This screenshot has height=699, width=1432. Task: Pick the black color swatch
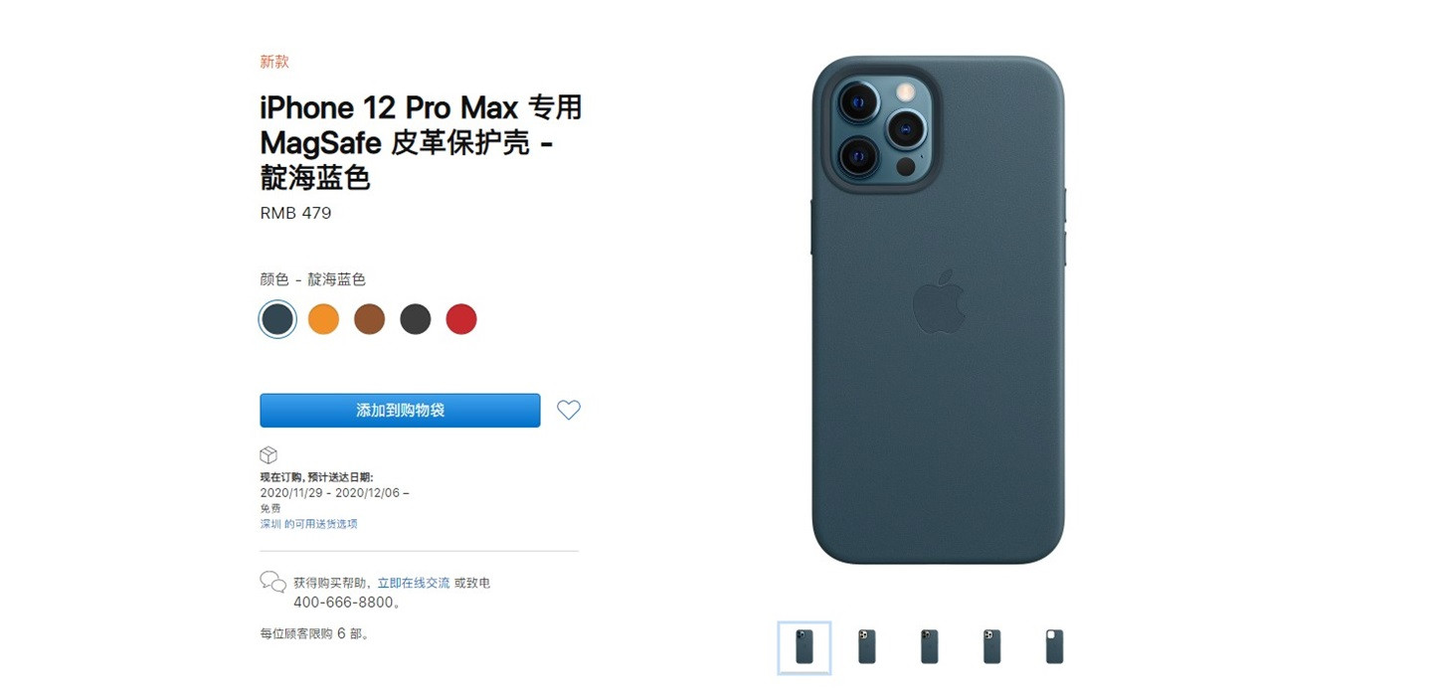415,319
